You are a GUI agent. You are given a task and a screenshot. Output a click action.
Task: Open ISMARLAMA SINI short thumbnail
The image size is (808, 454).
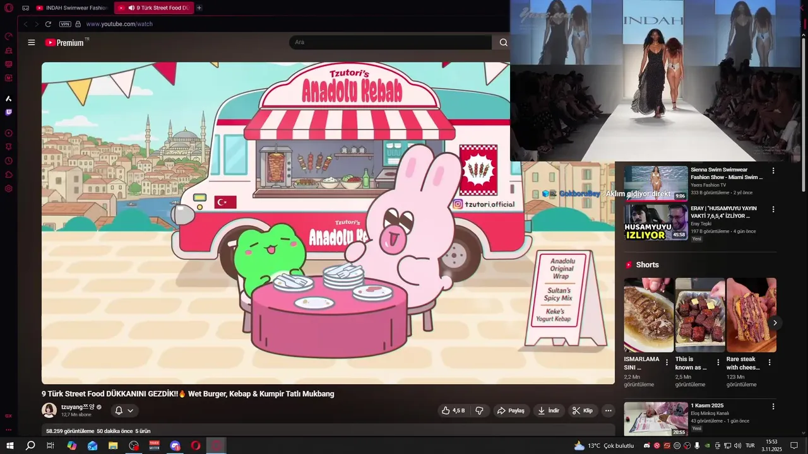pyautogui.click(x=649, y=315)
